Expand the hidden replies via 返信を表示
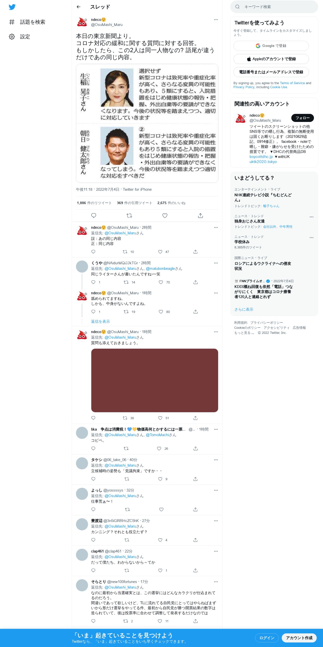The height and width of the screenshot is (647, 323). point(100,321)
